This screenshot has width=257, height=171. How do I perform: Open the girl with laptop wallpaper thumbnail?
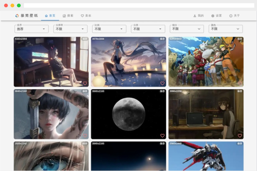(206, 114)
